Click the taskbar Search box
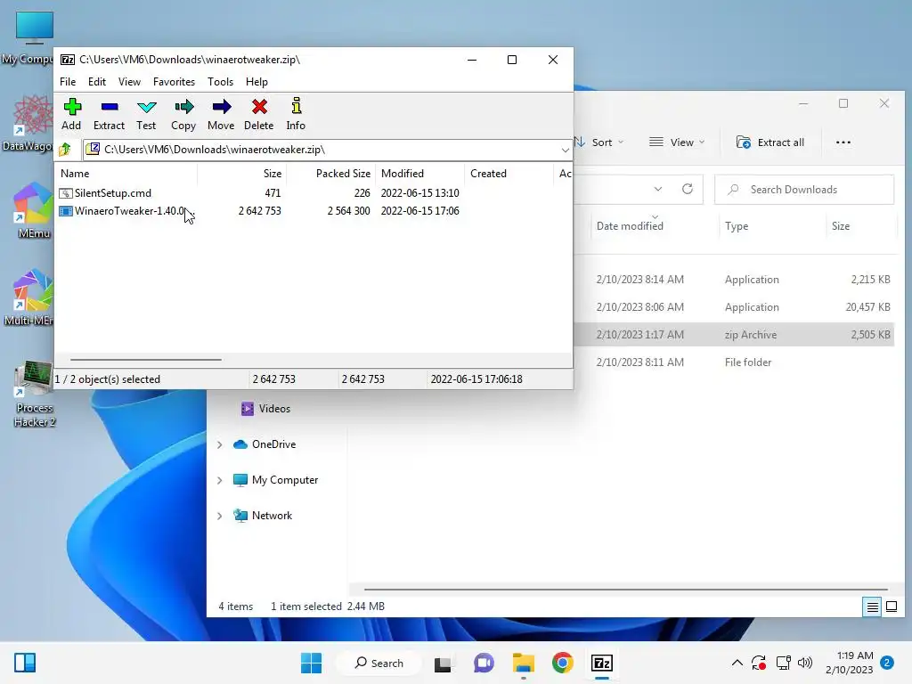This screenshot has width=912, height=684. tap(379, 663)
